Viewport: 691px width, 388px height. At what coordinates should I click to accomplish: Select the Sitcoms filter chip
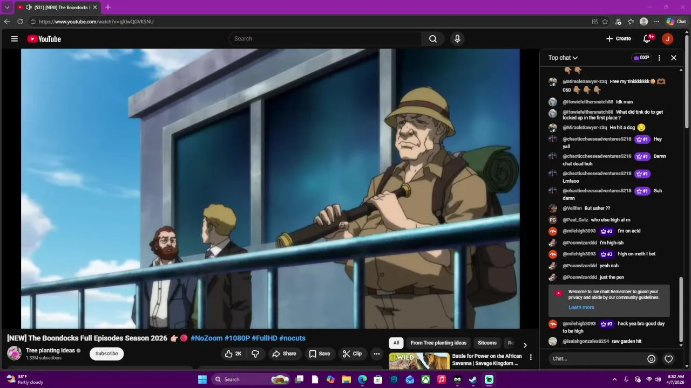[x=487, y=343]
